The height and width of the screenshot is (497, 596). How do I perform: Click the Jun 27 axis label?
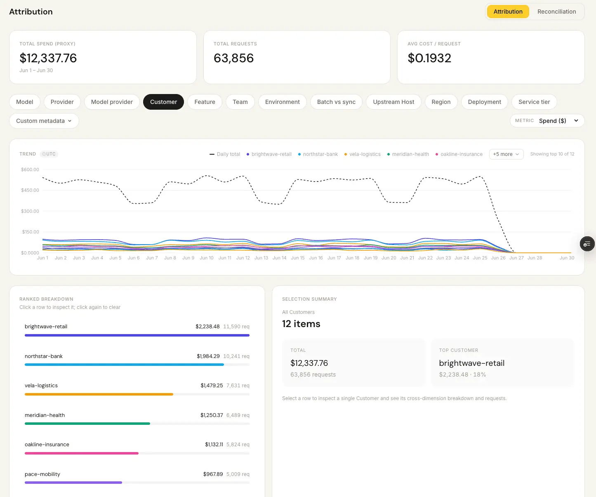click(x=516, y=258)
